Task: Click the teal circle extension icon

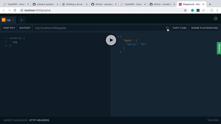Action: (x=192, y=10)
